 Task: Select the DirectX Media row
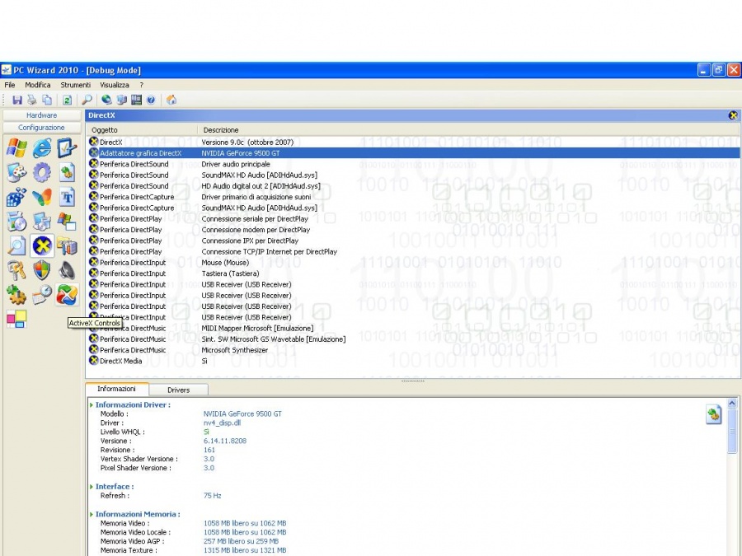pyautogui.click(x=120, y=361)
